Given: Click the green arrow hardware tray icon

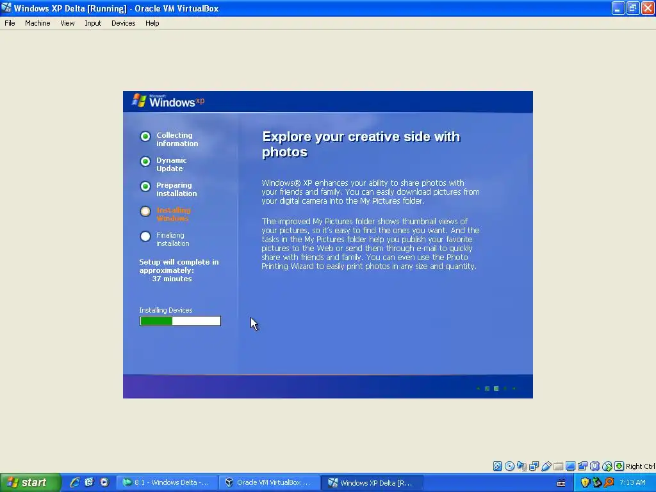Looking at the screenshot, I should pos(597,482).
